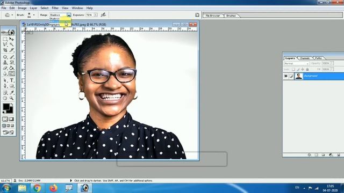Viewport: 344px width, 193px height.
Task: Open the Range dropdown arrow
Action: coord(69,15)
